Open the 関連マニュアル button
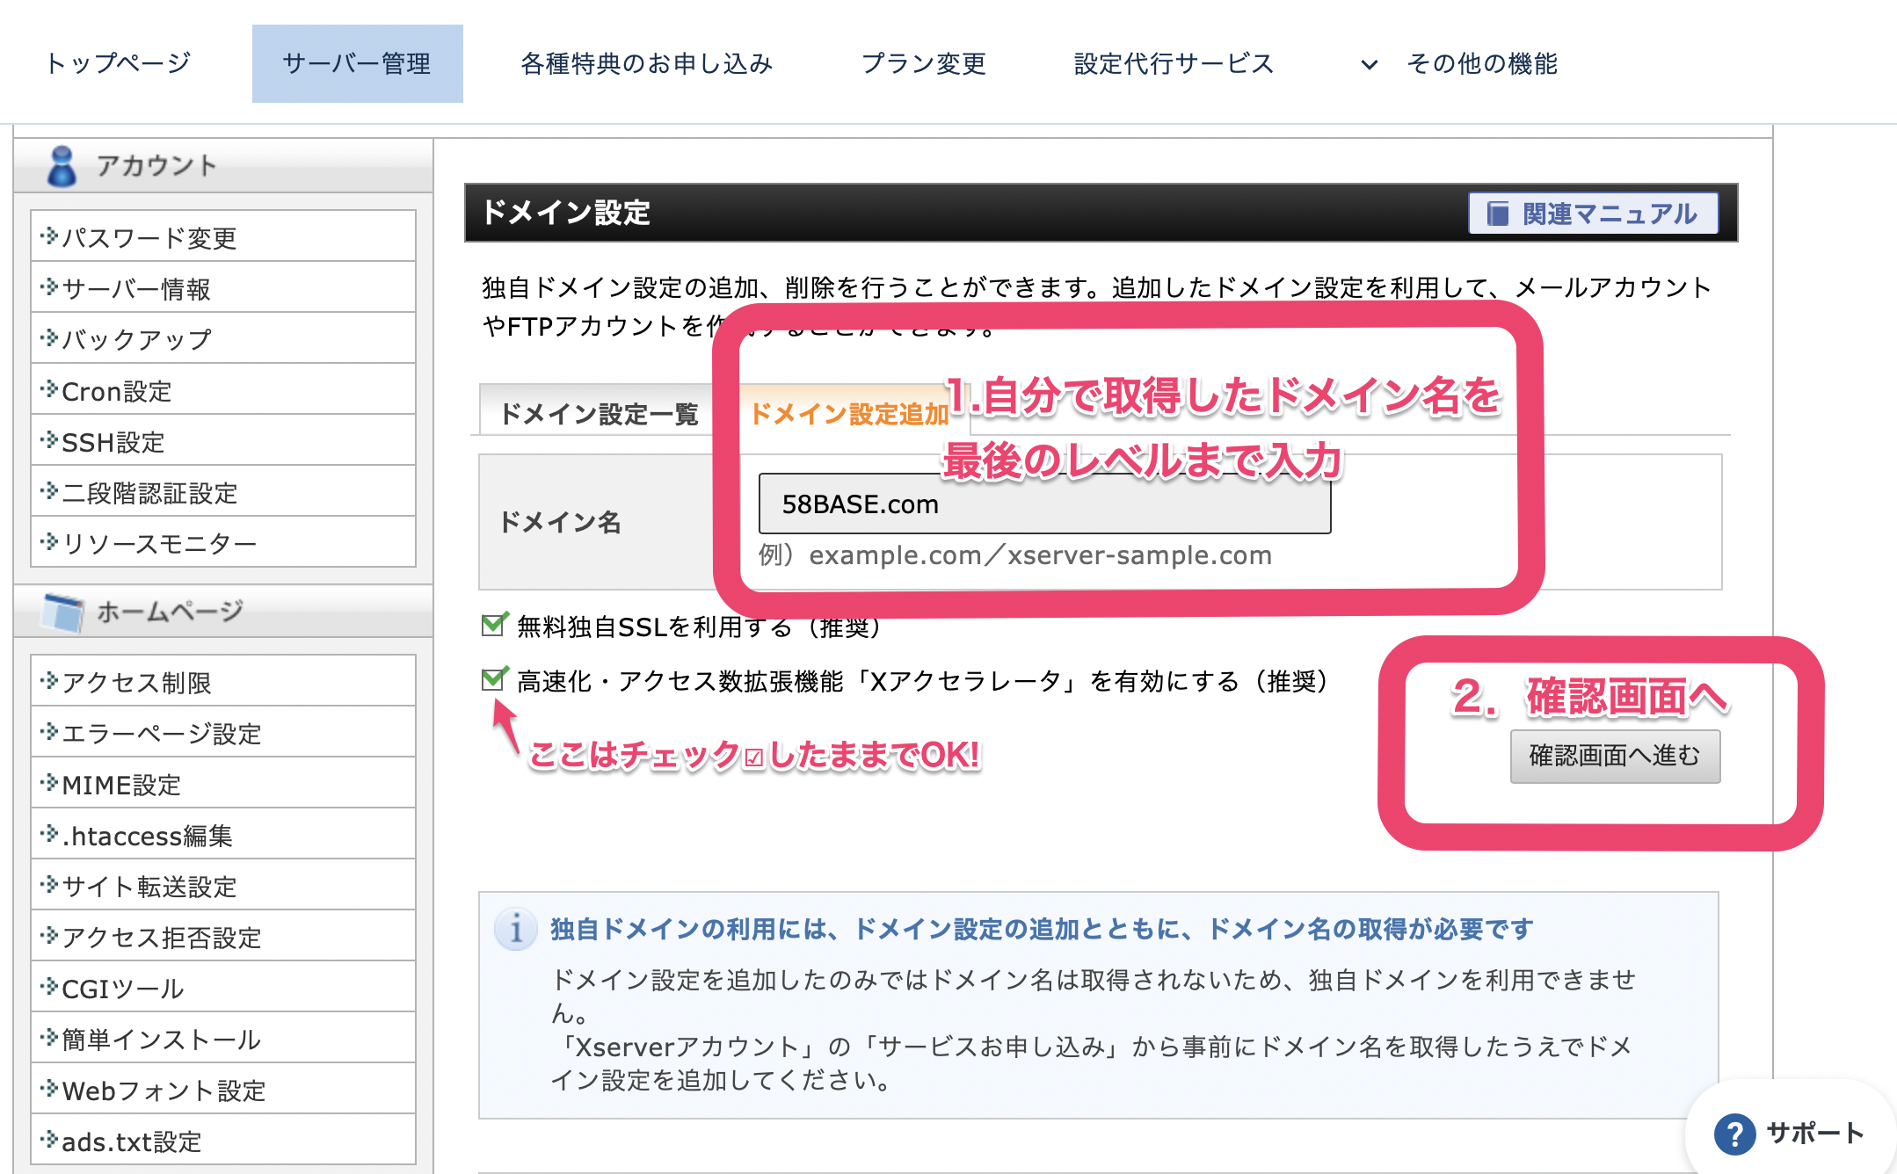The image size is (1897, 1174). tap(1593, 214)
